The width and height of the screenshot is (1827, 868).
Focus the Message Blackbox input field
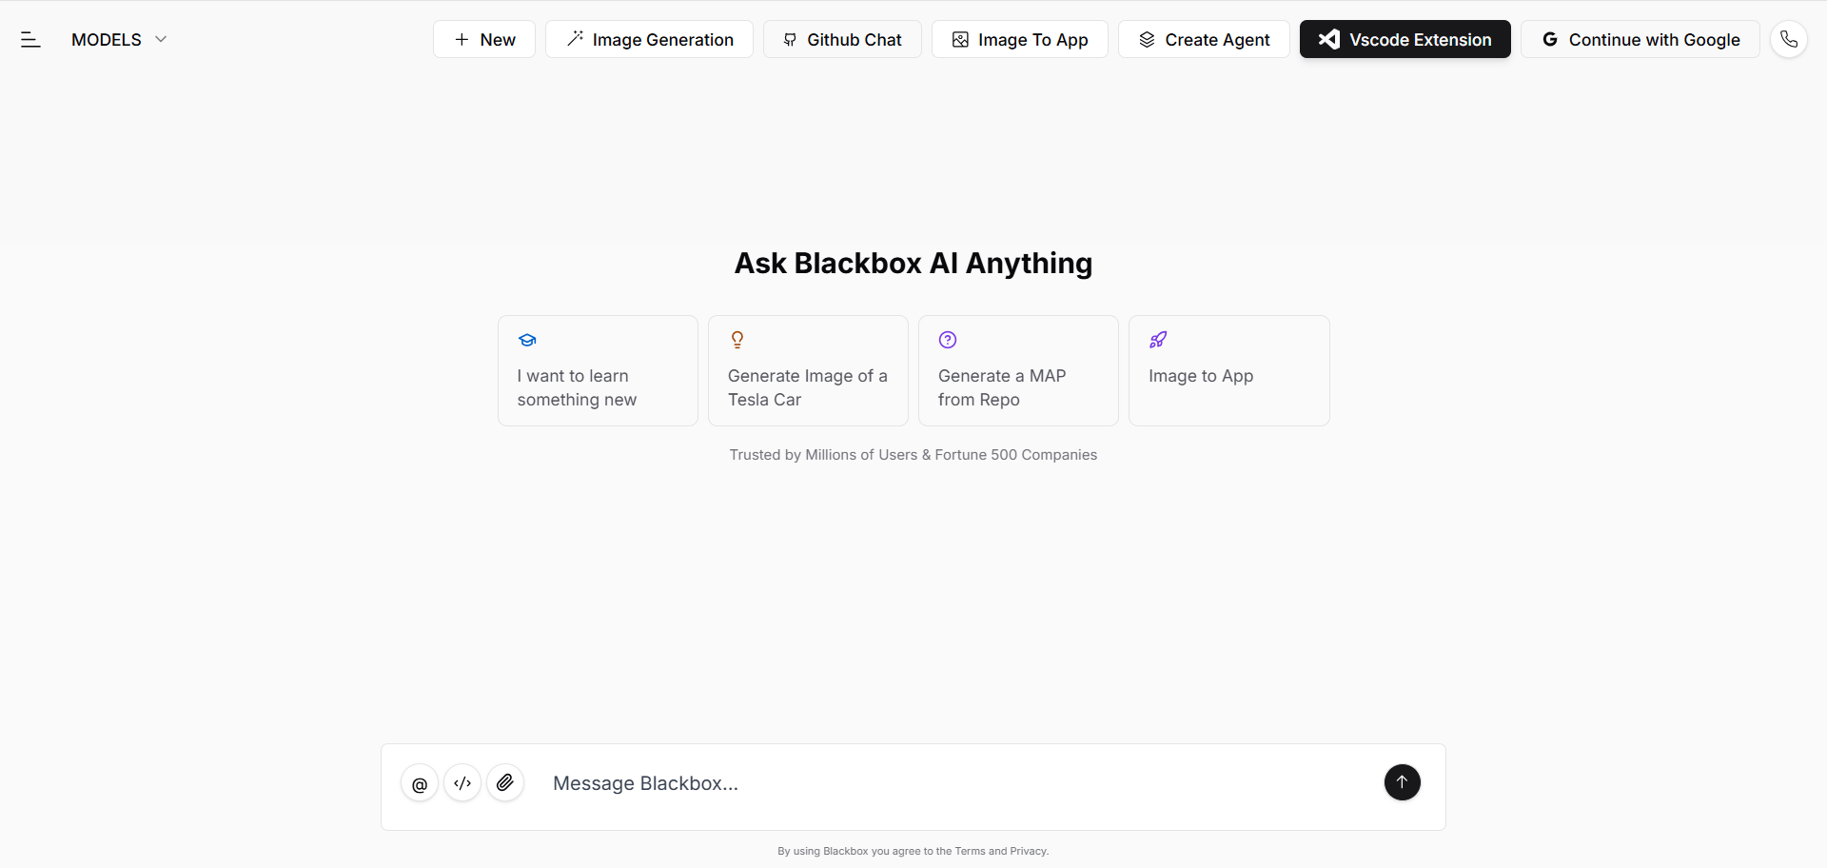click(952, 783)
